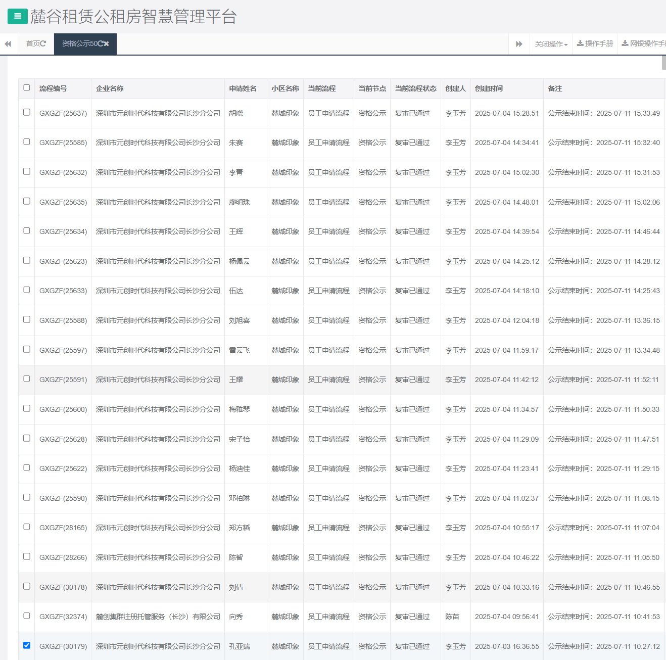Toggle the select-all checkbox in the header row
This screenshot has width=666, height=660.
coord(26,88)
